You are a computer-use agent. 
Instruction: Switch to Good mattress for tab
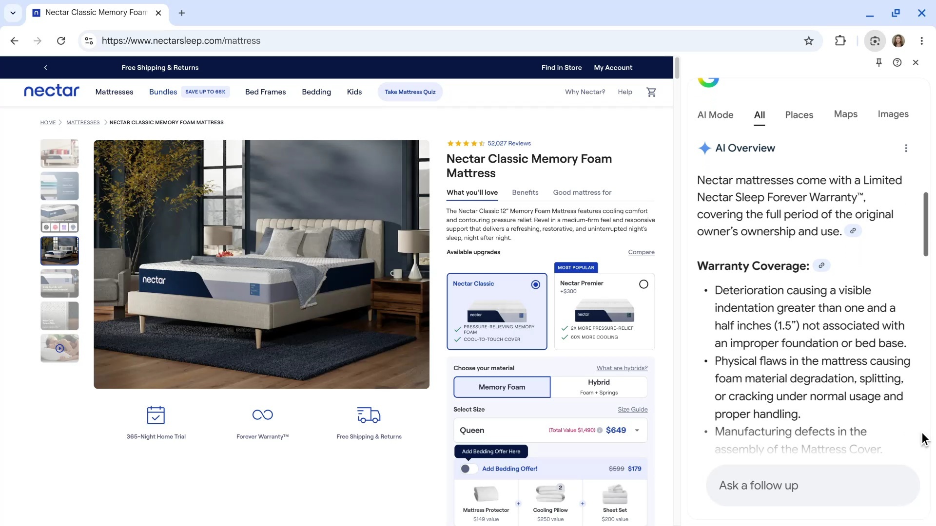[x=582, y=193]
